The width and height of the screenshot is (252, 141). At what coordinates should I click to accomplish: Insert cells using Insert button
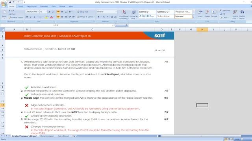click(x=200, y=14)
